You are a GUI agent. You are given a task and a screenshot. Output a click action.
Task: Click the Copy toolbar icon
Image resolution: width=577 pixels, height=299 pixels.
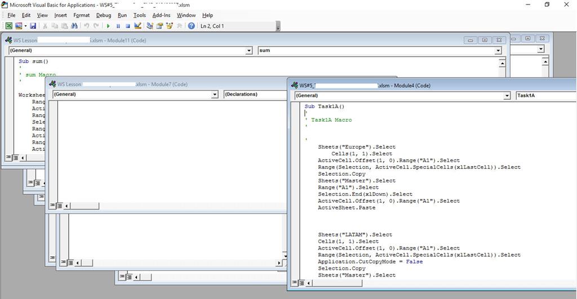[55, 26]
